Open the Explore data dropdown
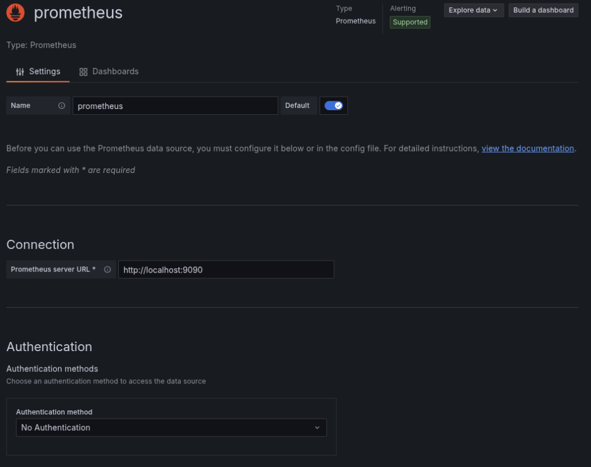The image size is (591, 467). point(473,10)
